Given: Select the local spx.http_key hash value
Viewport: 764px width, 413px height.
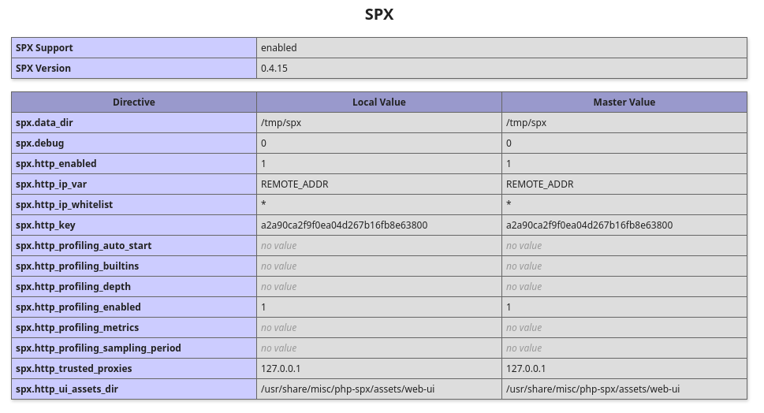Looking at the screenshot, I should click(x=344, y=225).
